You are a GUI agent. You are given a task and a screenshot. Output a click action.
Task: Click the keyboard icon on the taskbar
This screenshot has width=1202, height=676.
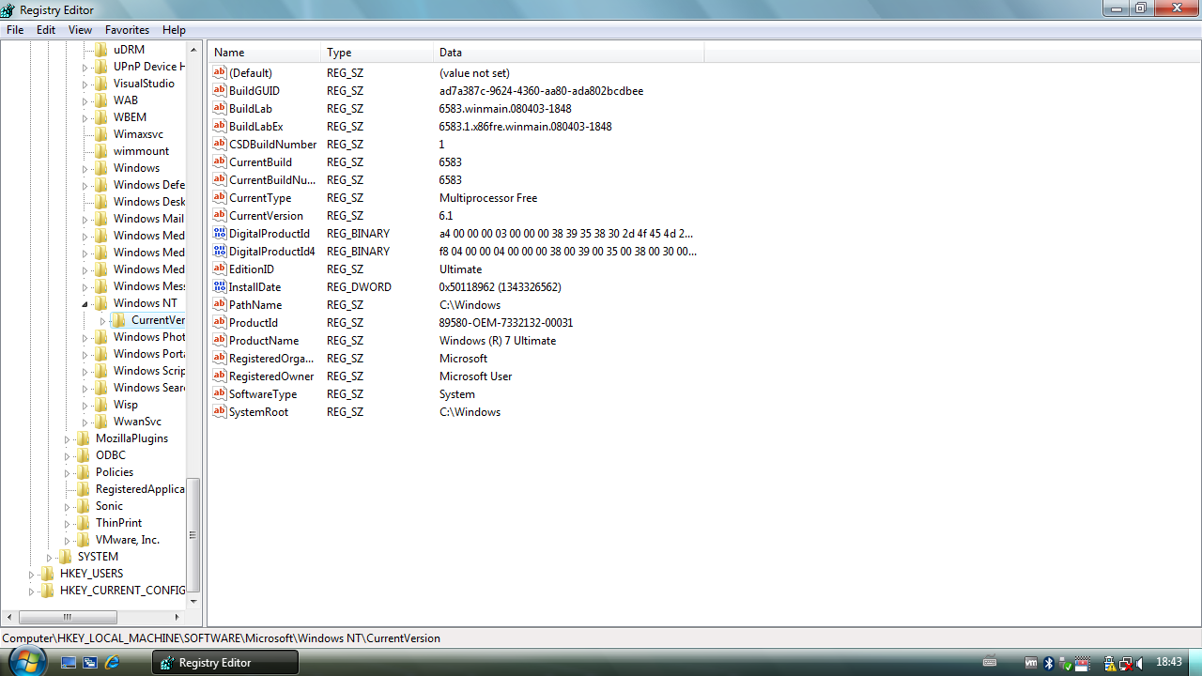(989, 663)
